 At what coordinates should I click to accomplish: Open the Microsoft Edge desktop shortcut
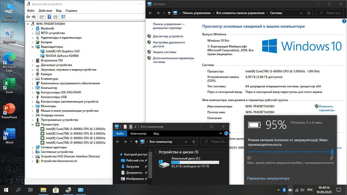click(x=9, y=62)
